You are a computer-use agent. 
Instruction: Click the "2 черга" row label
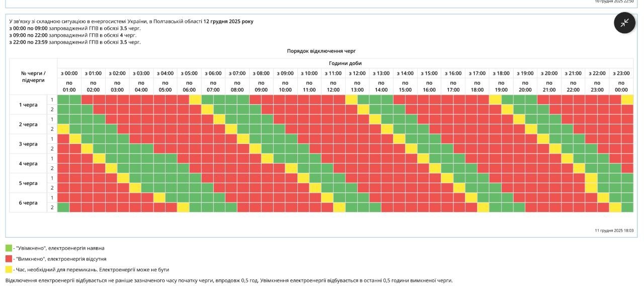coord(28,124)
